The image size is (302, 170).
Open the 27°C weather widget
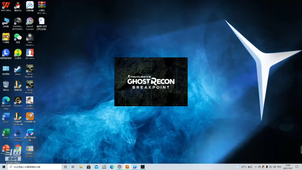[245, 167]
